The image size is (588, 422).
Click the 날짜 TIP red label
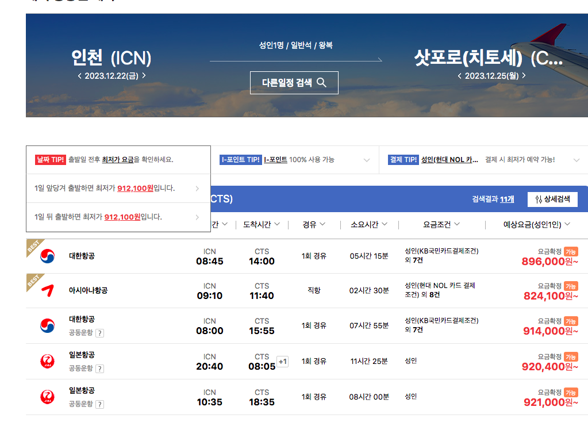tap(50, 159)
